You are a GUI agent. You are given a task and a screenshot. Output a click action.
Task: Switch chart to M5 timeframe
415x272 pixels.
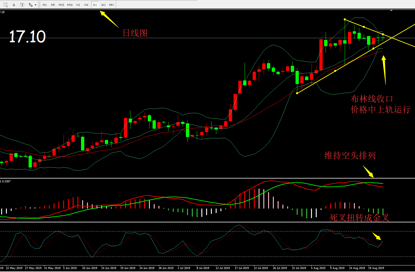tap(53, 5)
